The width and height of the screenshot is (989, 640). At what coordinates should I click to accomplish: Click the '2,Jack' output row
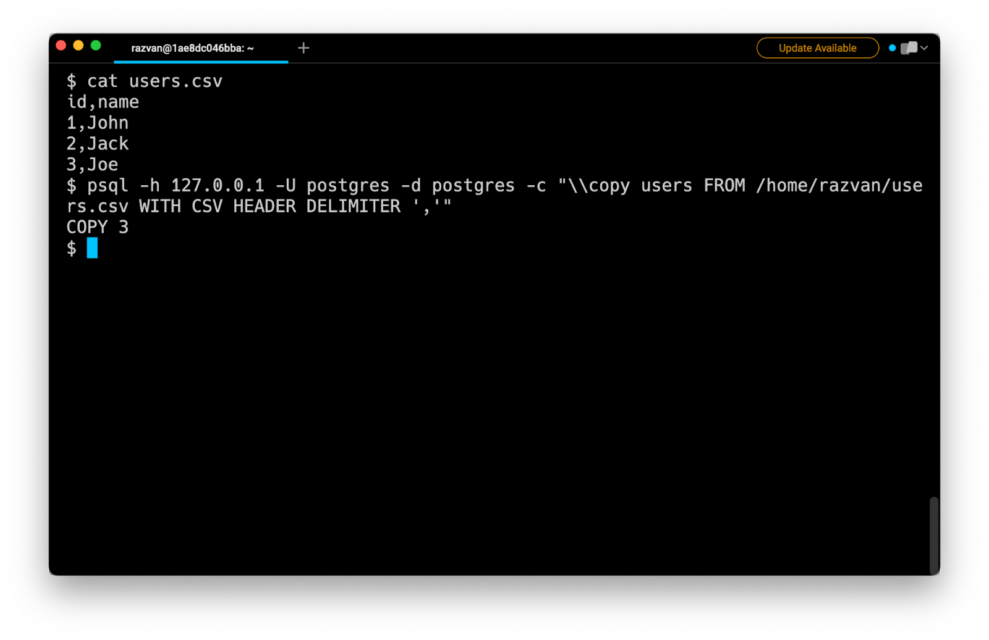tap(98, 144)
